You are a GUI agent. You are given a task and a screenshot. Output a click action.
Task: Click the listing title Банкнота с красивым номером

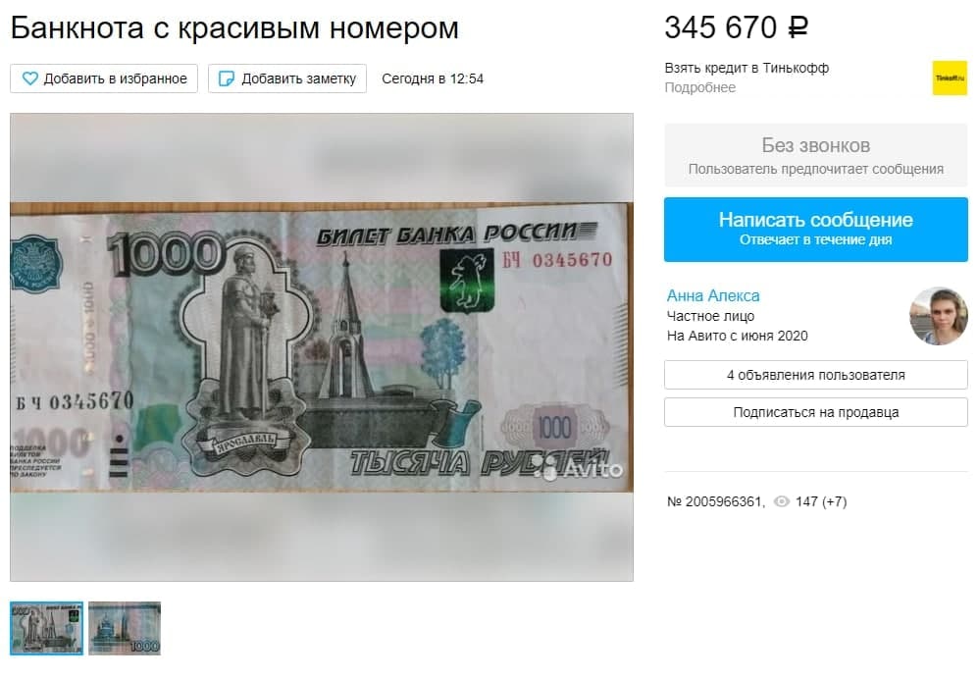[x=234, y=28]
